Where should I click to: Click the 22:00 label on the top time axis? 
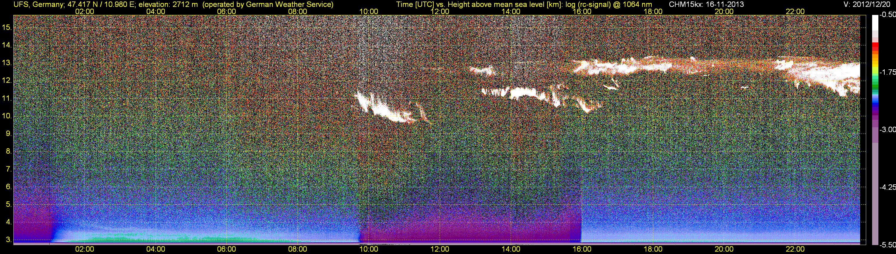795,11
